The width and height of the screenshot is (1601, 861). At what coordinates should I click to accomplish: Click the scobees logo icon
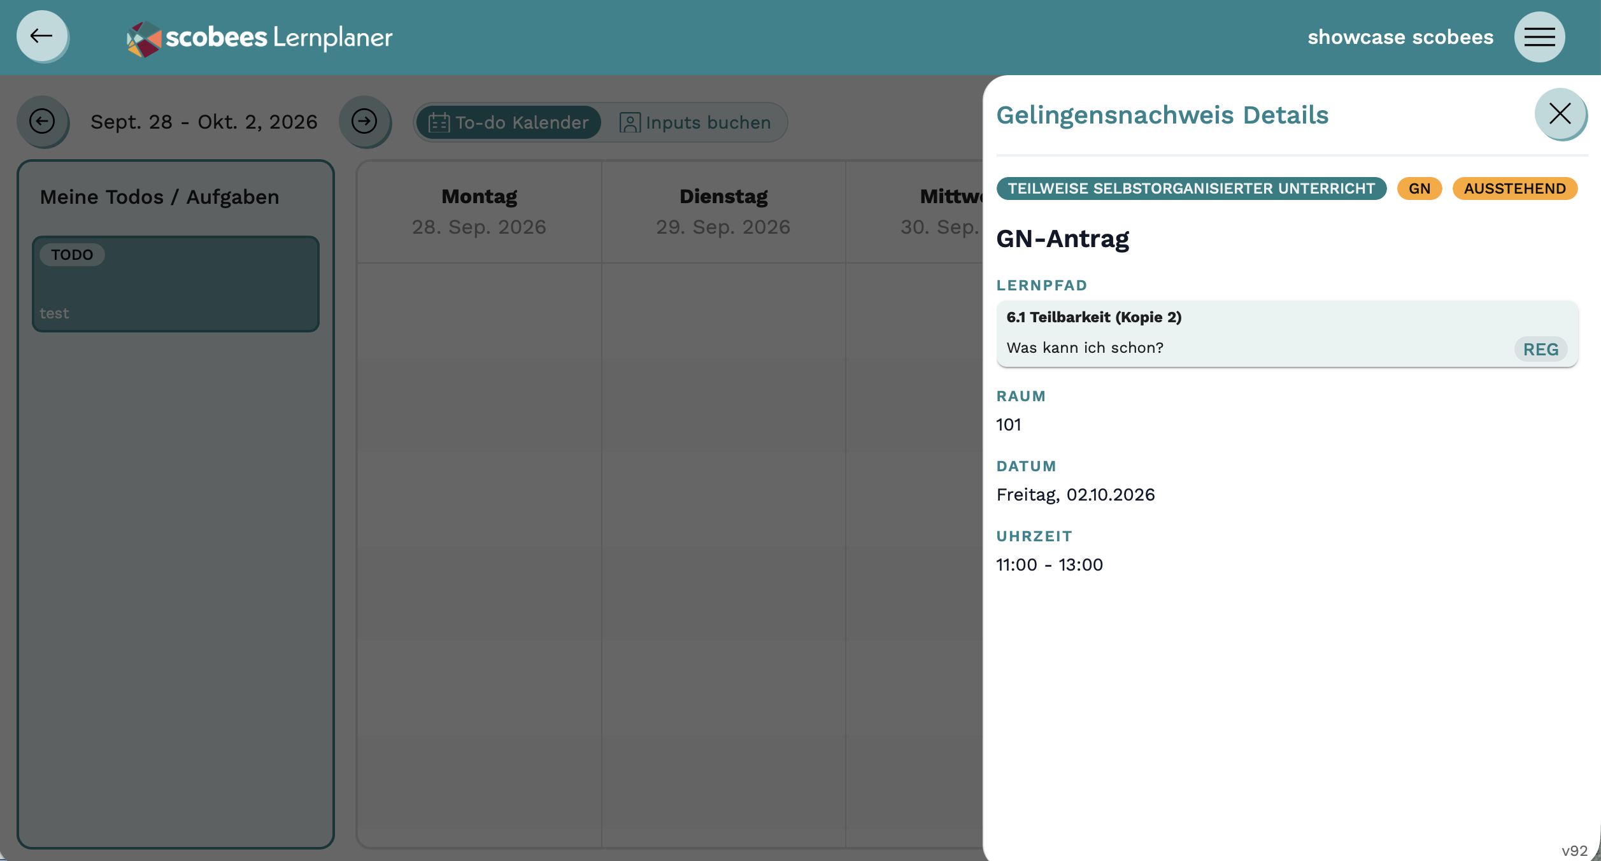(144, 39)
